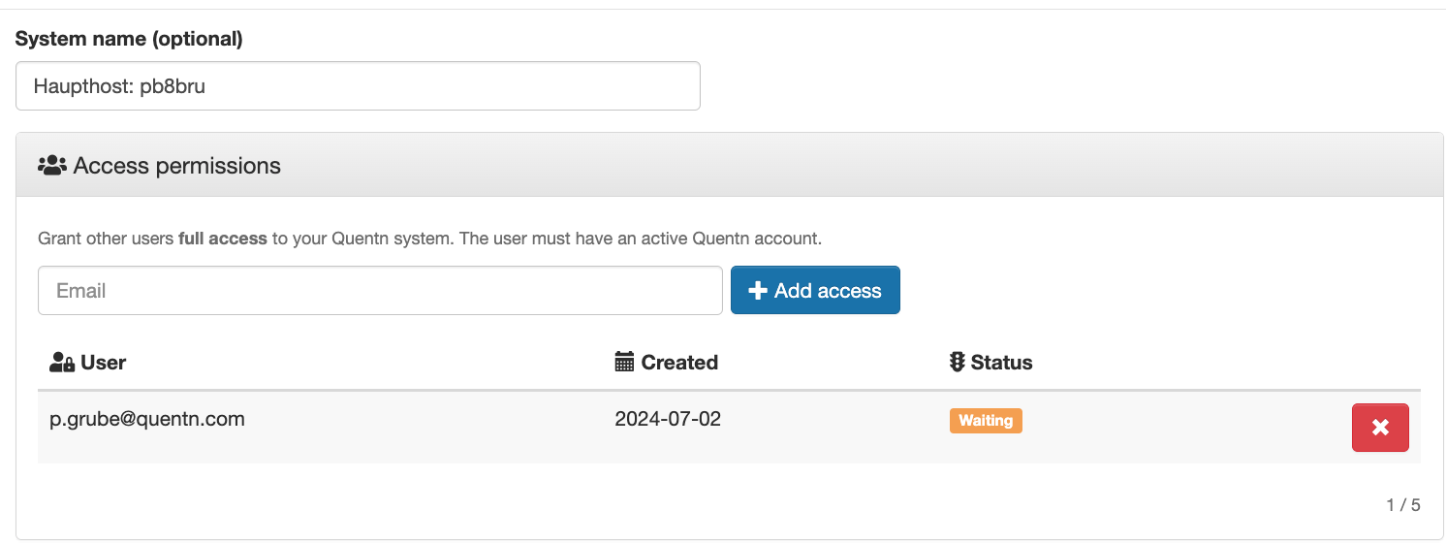Click the User column header text

(x=104, y=363)
